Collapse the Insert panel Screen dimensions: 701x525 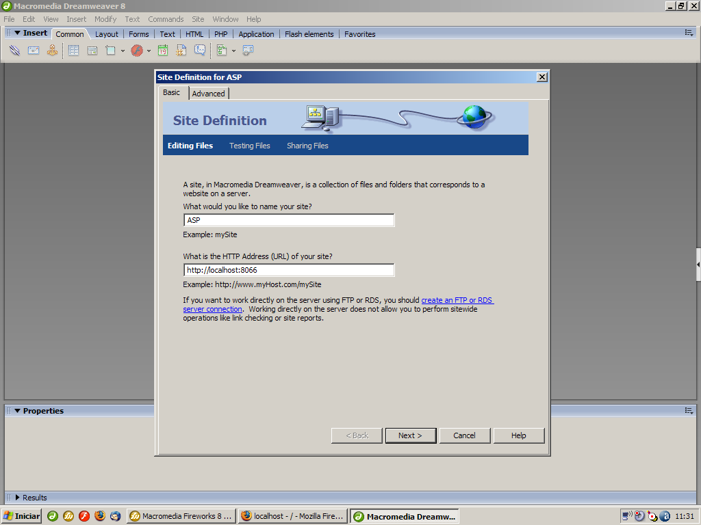click(x=17, y=33)
